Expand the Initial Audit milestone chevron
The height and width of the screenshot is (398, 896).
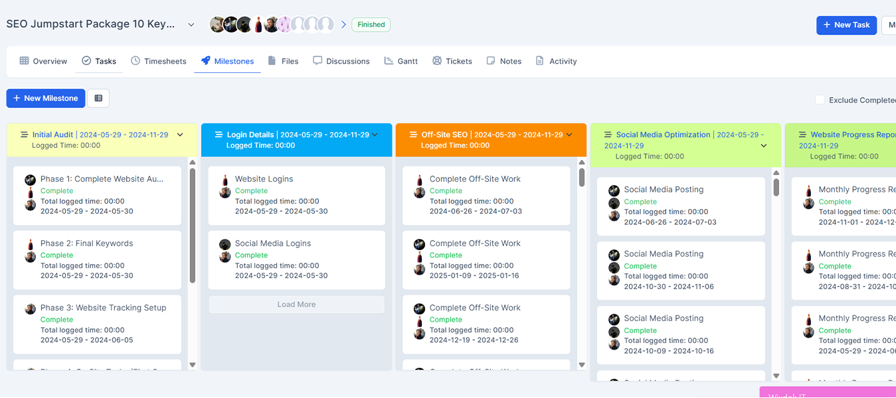(180, 135)
